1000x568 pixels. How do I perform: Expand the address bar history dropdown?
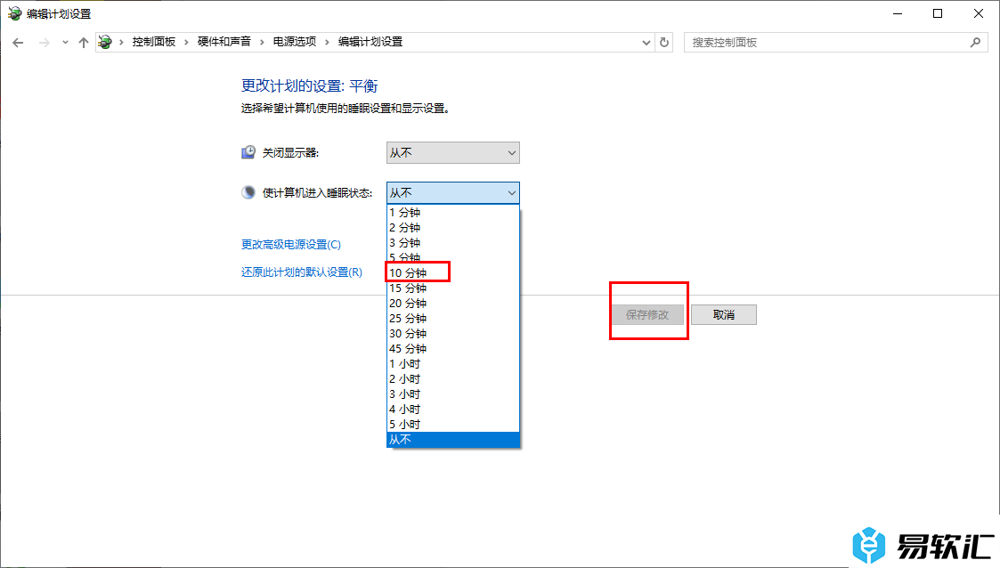tap(646, 42)
